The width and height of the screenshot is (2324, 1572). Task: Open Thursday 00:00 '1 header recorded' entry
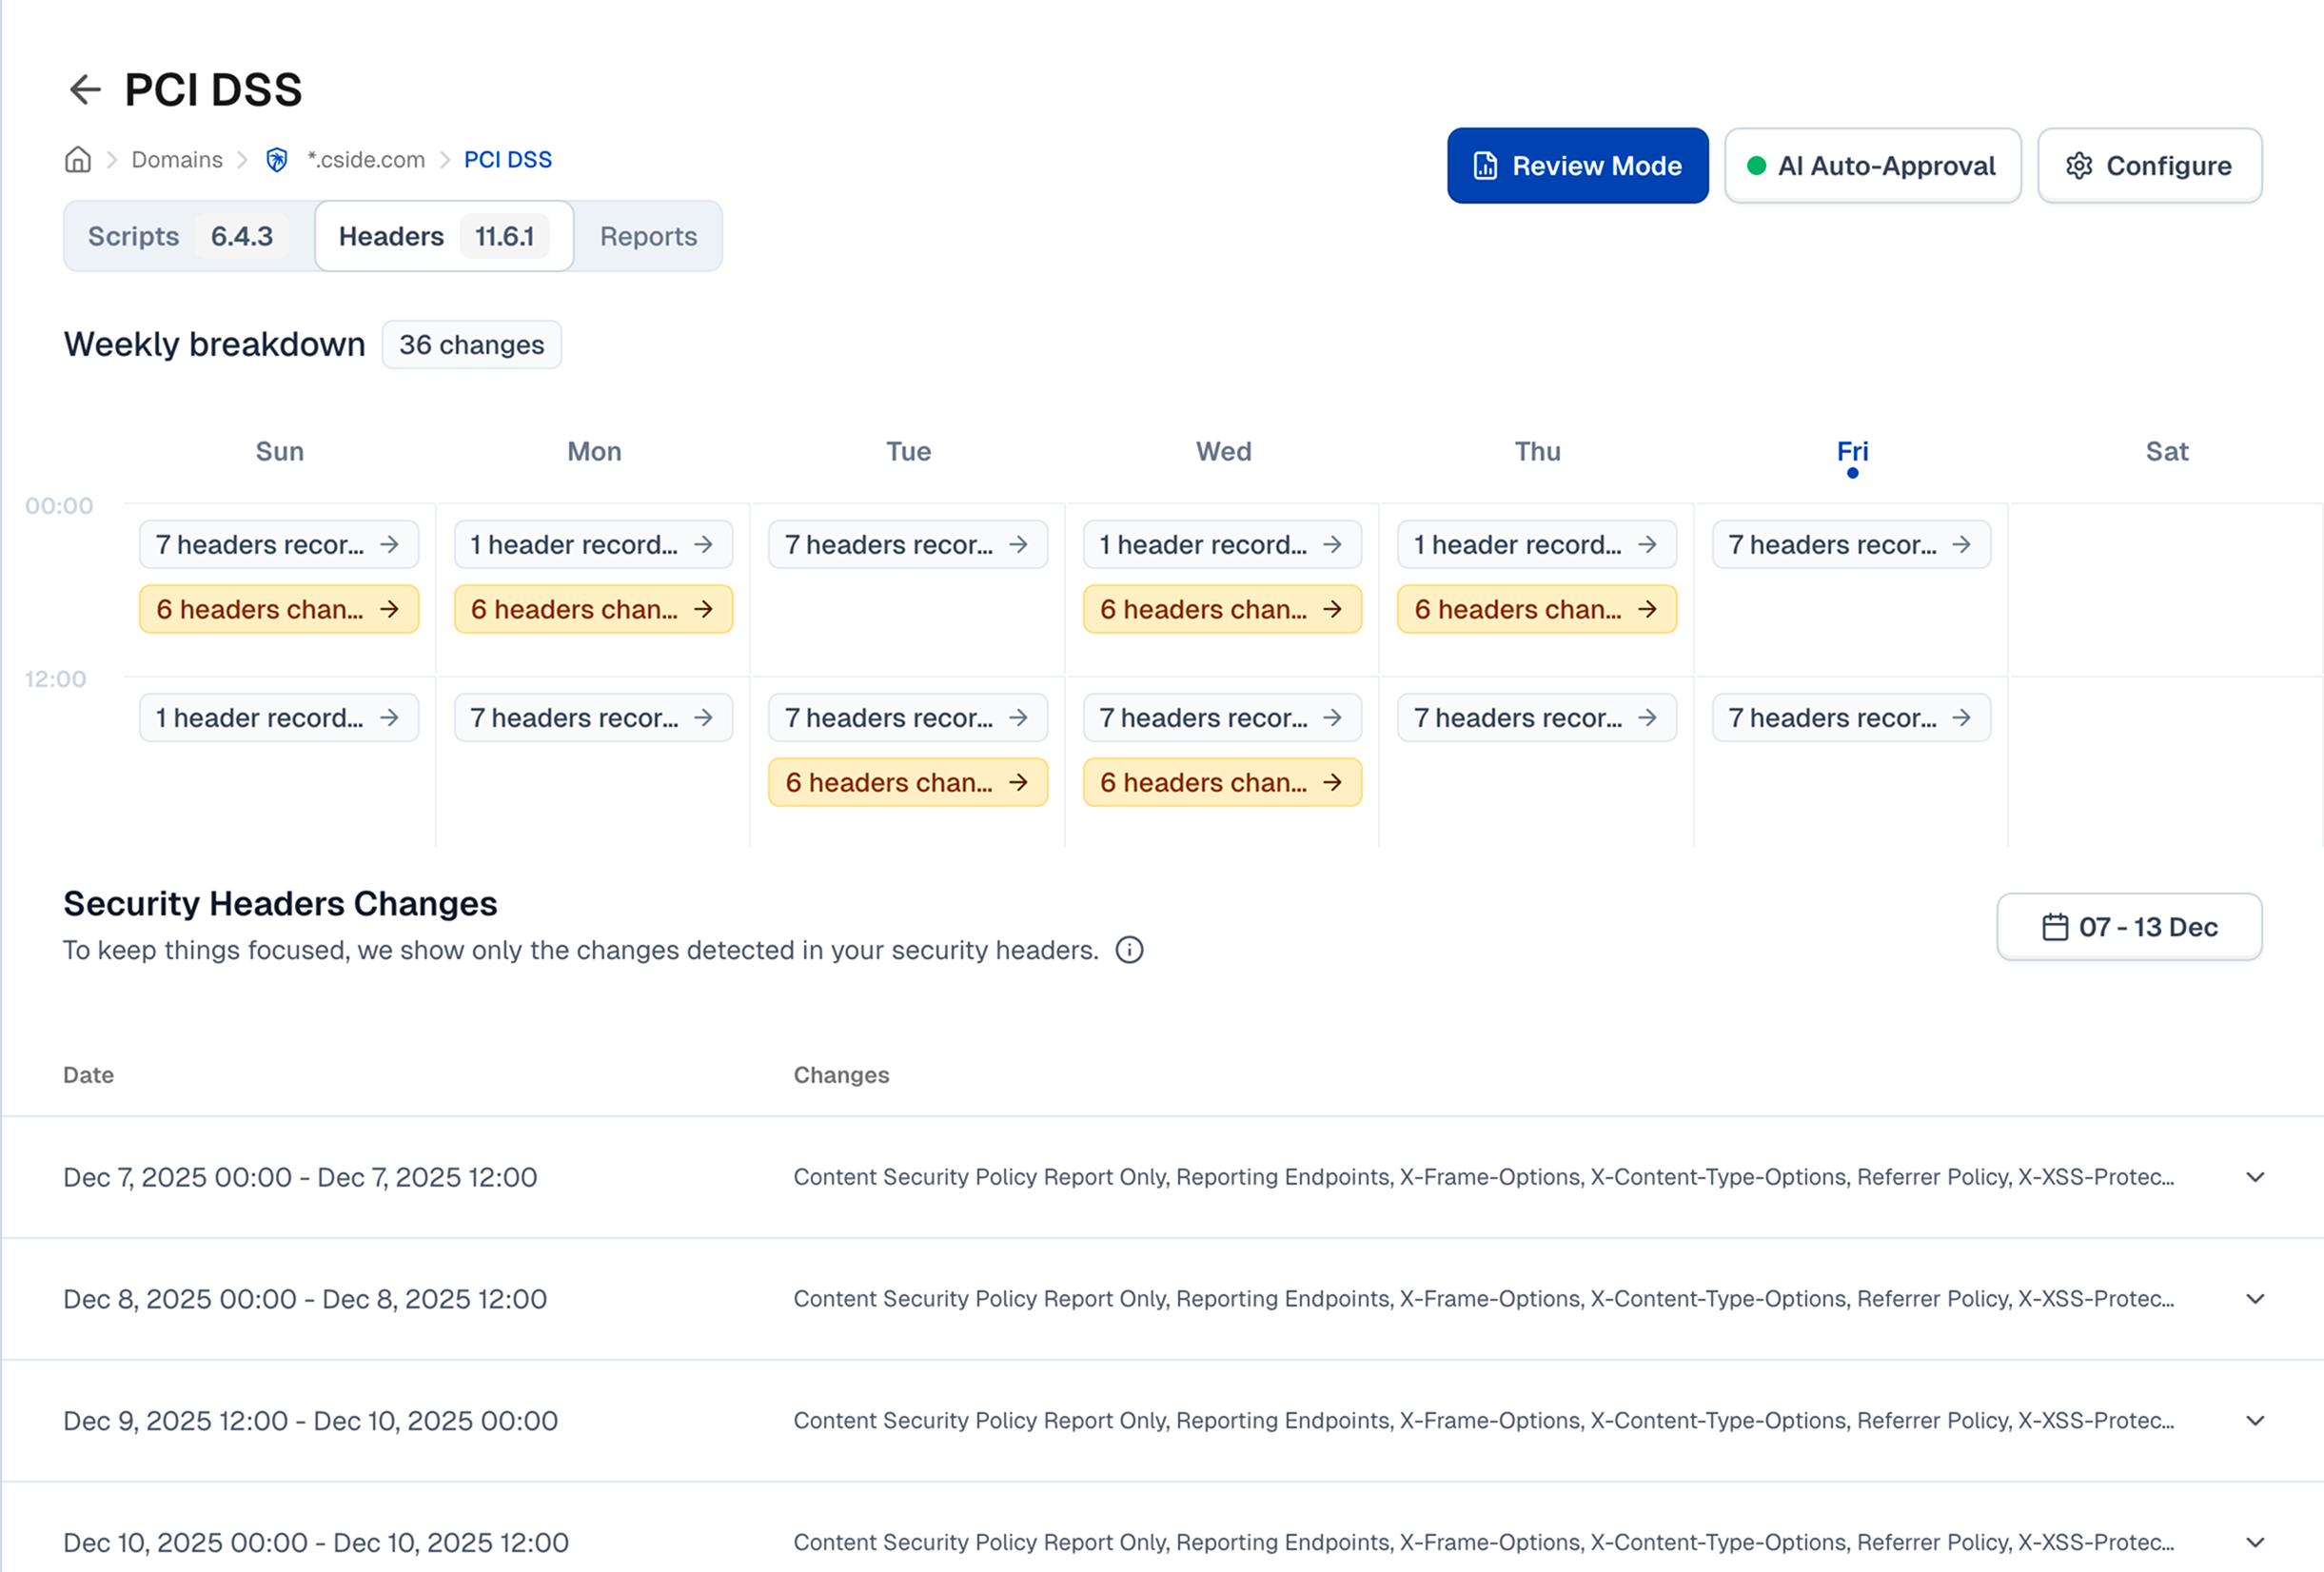1537,545
